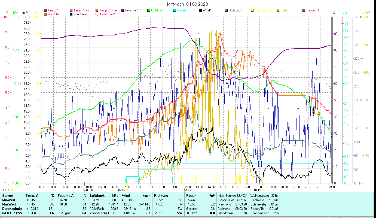Click the MaxWert row label

pos(9,204)
